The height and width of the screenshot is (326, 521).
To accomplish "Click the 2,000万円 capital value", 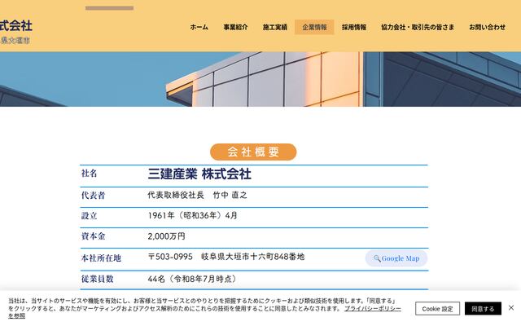I will pos(166,236).
